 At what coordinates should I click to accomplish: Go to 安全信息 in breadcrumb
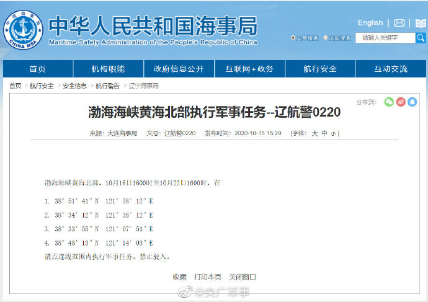coord(74,86)
